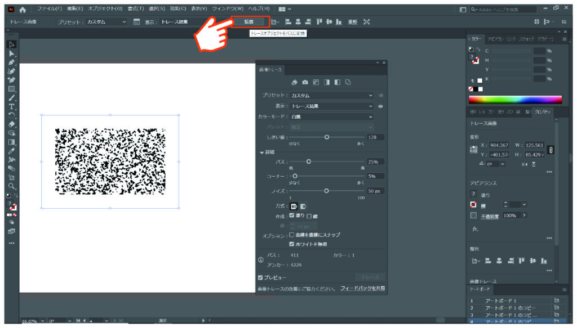Image resolution: width=577 pixels, height=328 pixels.
Task: Expand the 不透明度 100% chevron
Action: click(x=524, y=215)
